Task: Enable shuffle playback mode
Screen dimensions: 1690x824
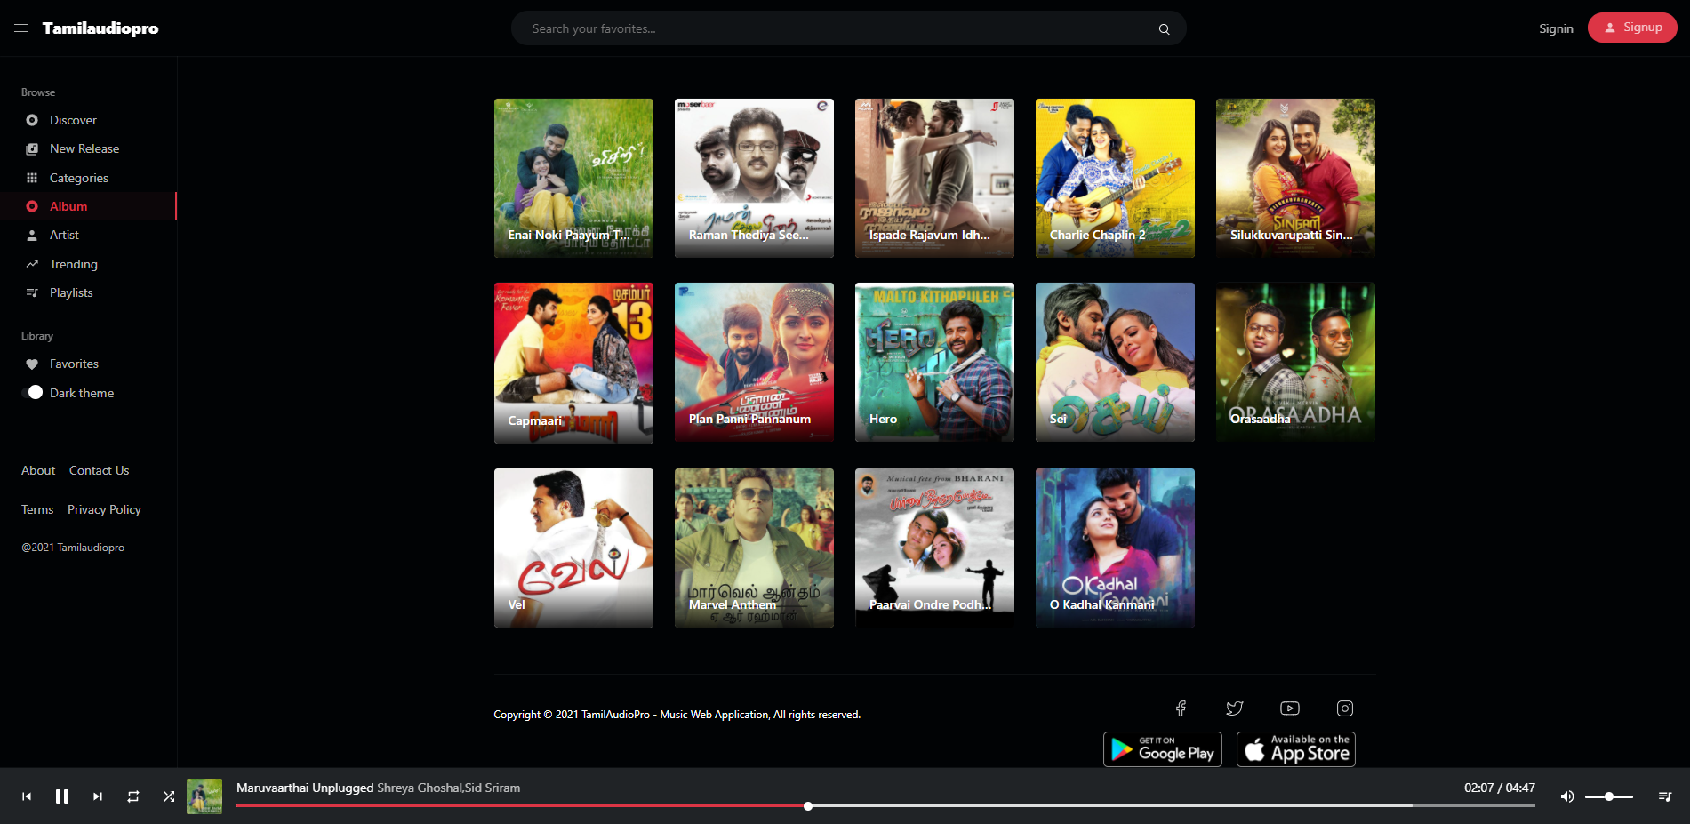Action: tap(169, 796)
